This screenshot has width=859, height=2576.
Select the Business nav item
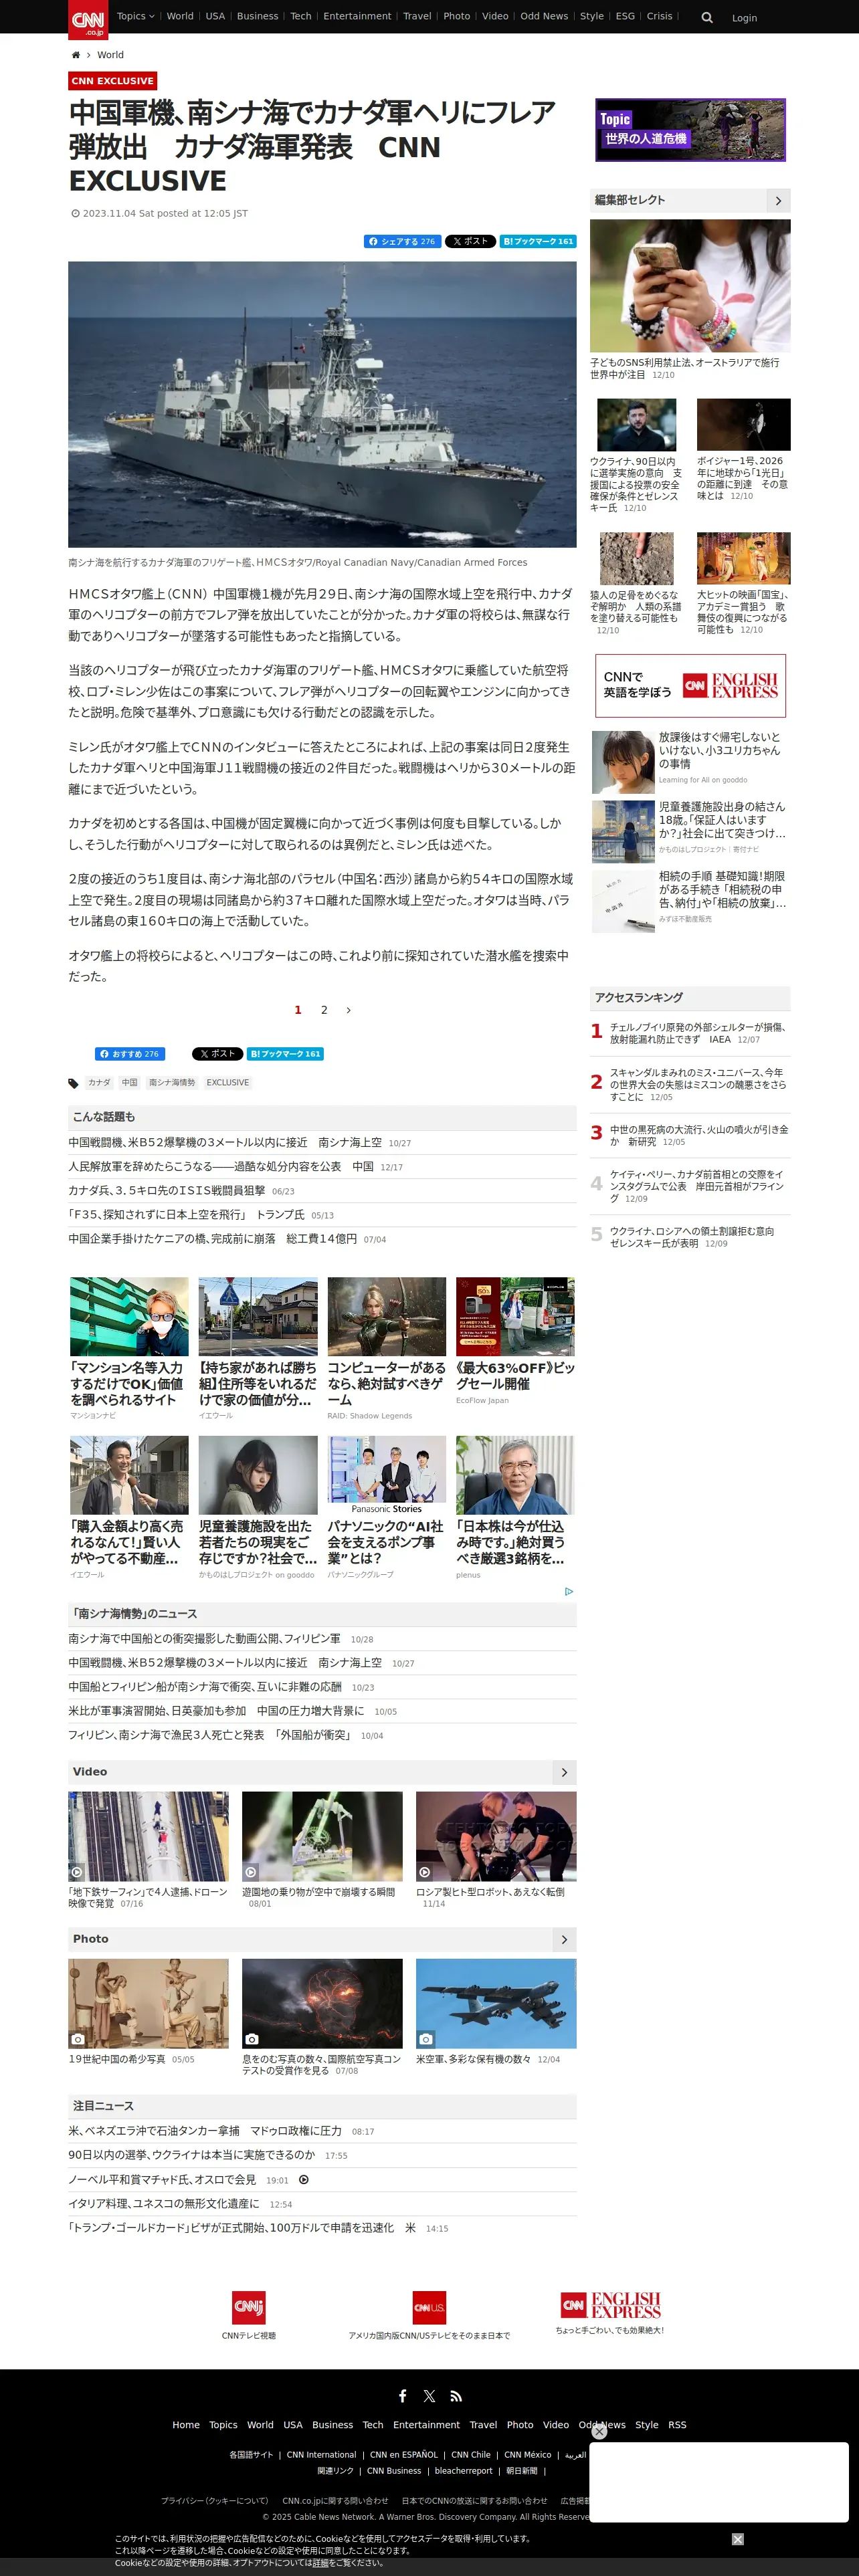257,16
